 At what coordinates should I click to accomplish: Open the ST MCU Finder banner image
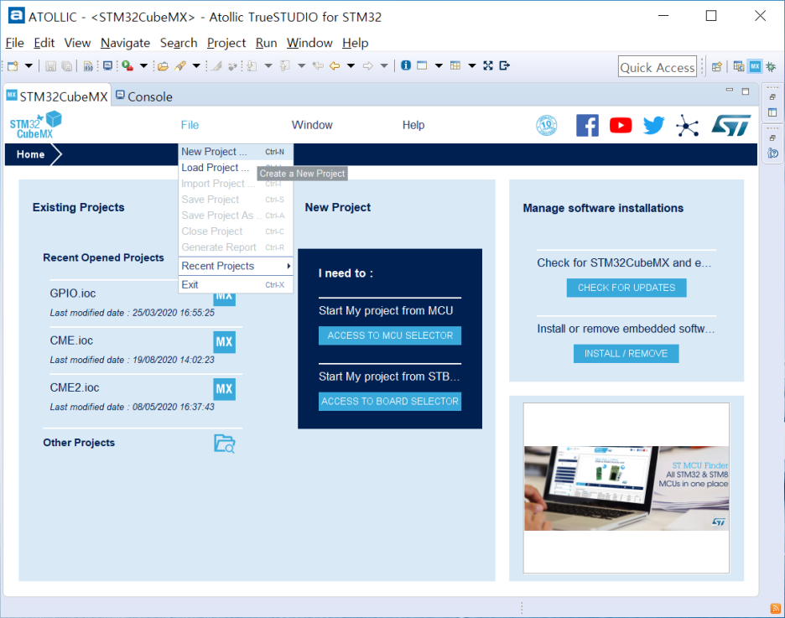pyautogui.click(x=626, y=488)
